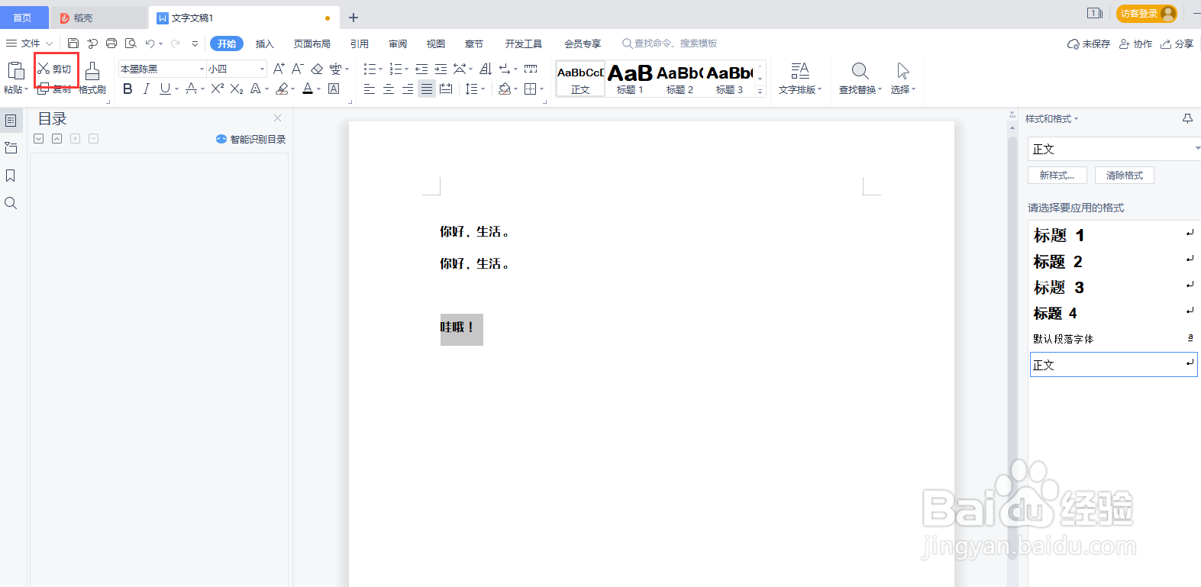Open the search pane in left sidebar

click(x=11, y=203)
